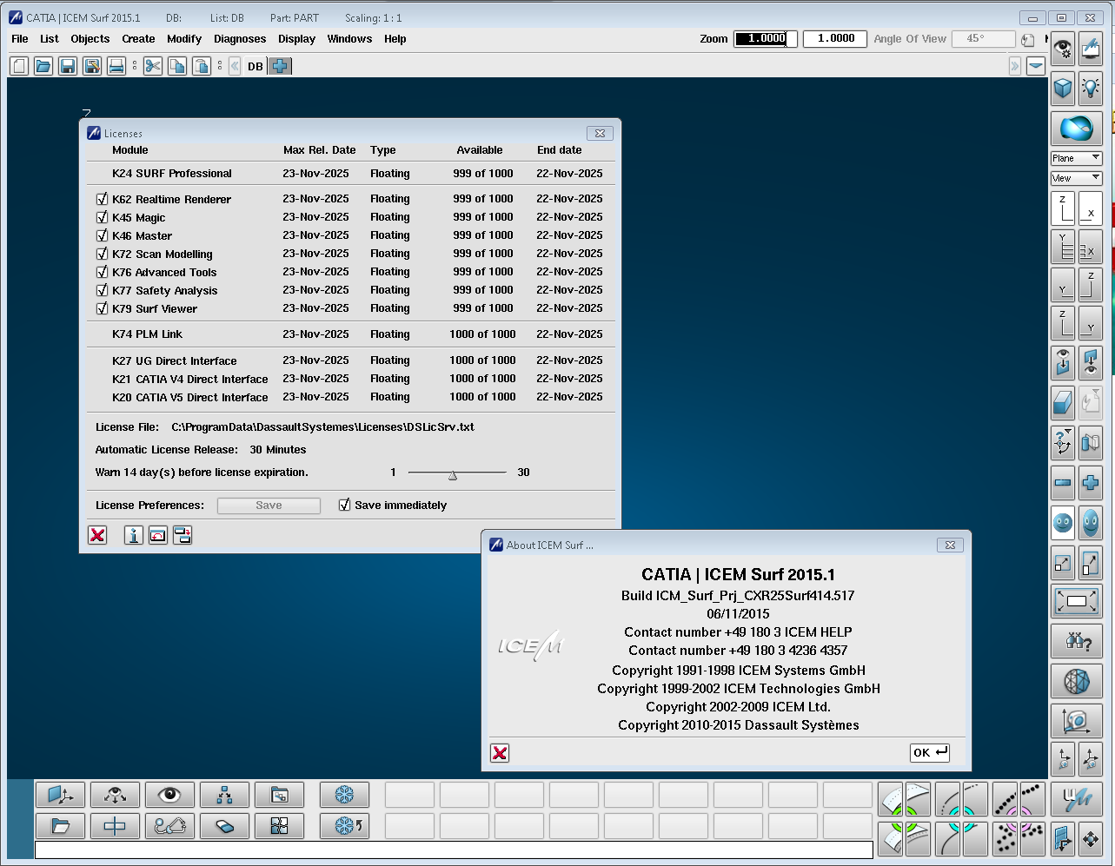Click the globe sphere icon in right toolbar

tap(1077, 681)
